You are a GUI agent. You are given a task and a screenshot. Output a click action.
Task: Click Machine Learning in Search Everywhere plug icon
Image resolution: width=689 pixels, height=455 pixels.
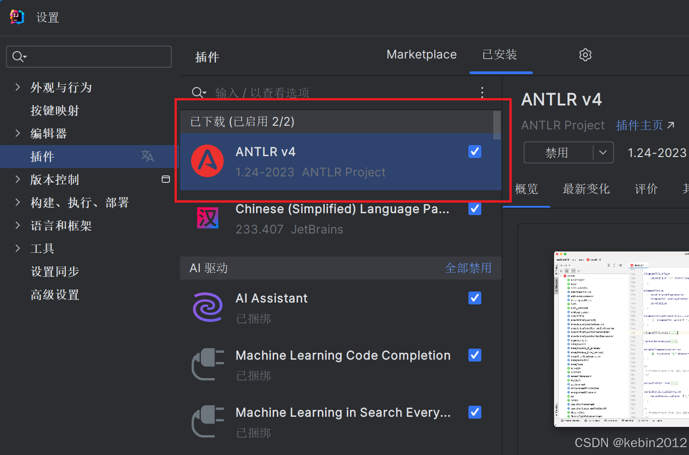click(x=208, y=421)
